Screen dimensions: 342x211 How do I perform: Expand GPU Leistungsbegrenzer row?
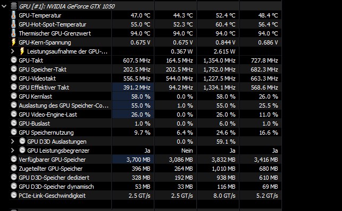pos(13,151)
